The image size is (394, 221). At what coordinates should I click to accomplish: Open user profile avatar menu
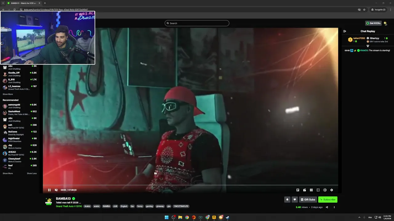pyautogui.click(x=385, y=23)
